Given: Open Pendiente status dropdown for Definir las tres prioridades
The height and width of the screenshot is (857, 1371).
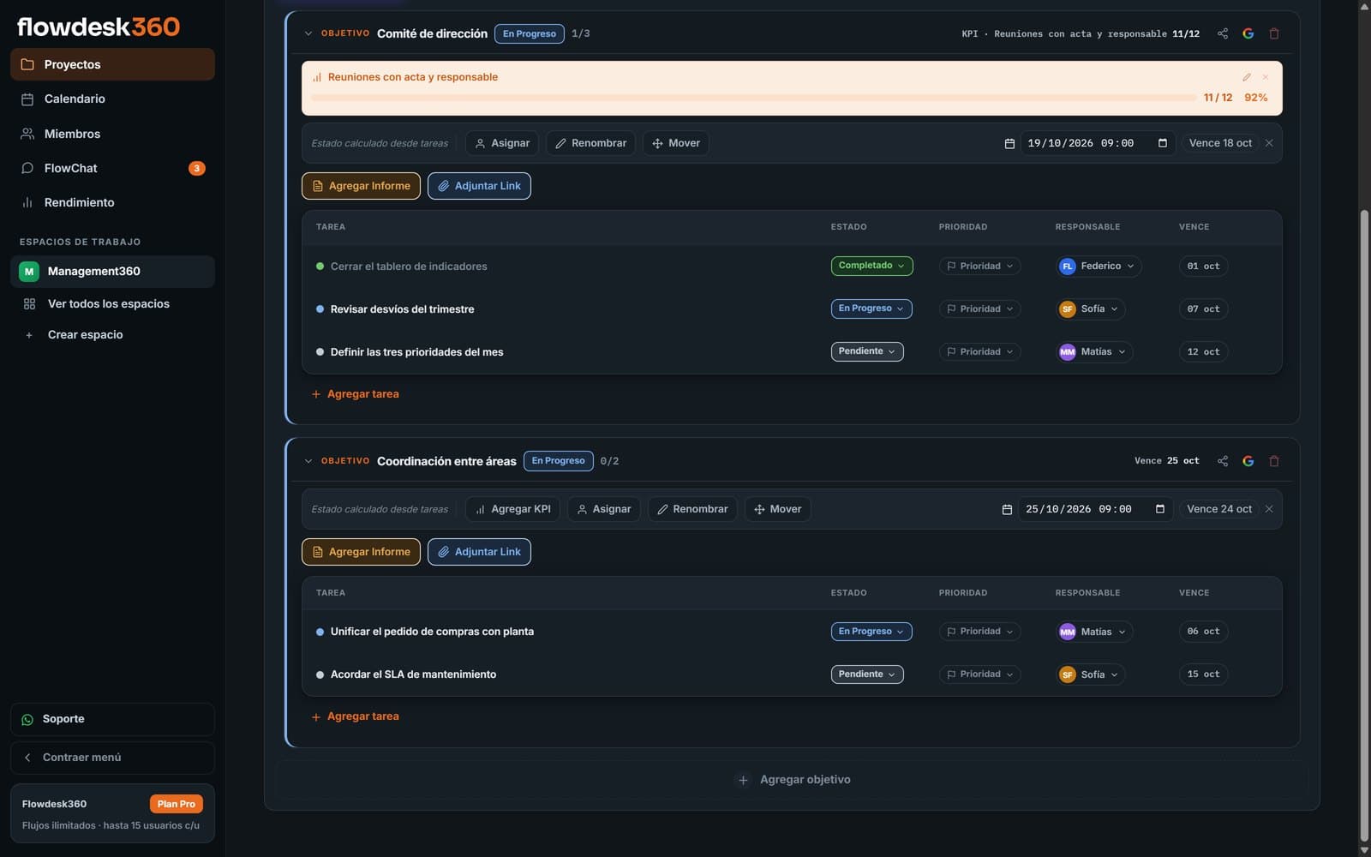Looking at the screenshot, I should (x=867, y=351).
